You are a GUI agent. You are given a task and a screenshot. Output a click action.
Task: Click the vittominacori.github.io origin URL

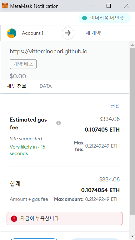point(48,51)
